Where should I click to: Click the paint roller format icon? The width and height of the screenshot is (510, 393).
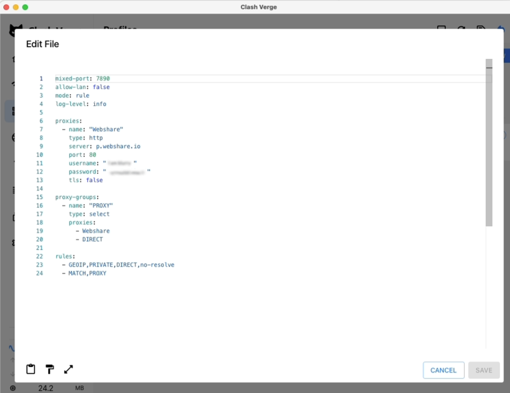pyautogui.click(x=50, y=369)
